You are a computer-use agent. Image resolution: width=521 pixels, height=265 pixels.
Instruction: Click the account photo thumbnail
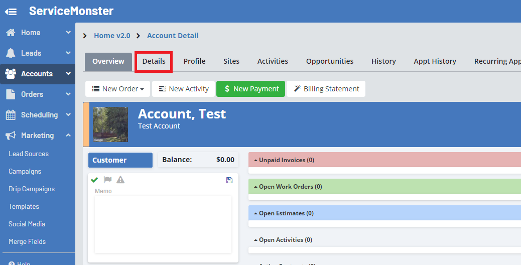110,124
